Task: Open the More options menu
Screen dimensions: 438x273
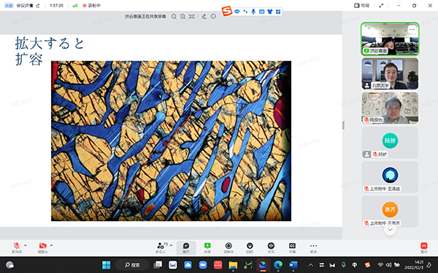Action: (x=313, y=248)
